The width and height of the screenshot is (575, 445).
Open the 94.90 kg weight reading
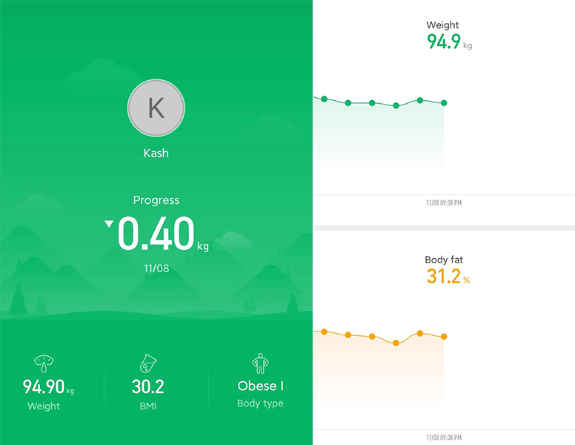(x=46, y=386)
